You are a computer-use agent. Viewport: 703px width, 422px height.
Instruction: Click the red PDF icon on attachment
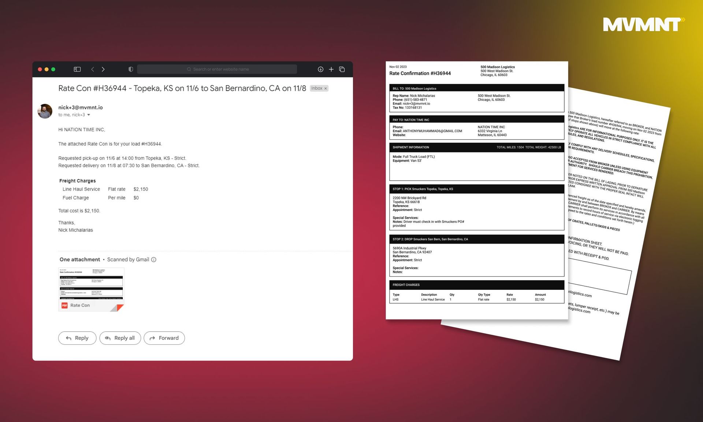pos(64,305)
